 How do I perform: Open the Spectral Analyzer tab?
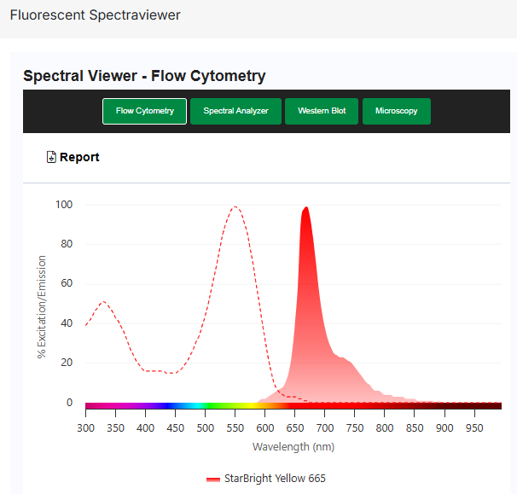(235, 111)
